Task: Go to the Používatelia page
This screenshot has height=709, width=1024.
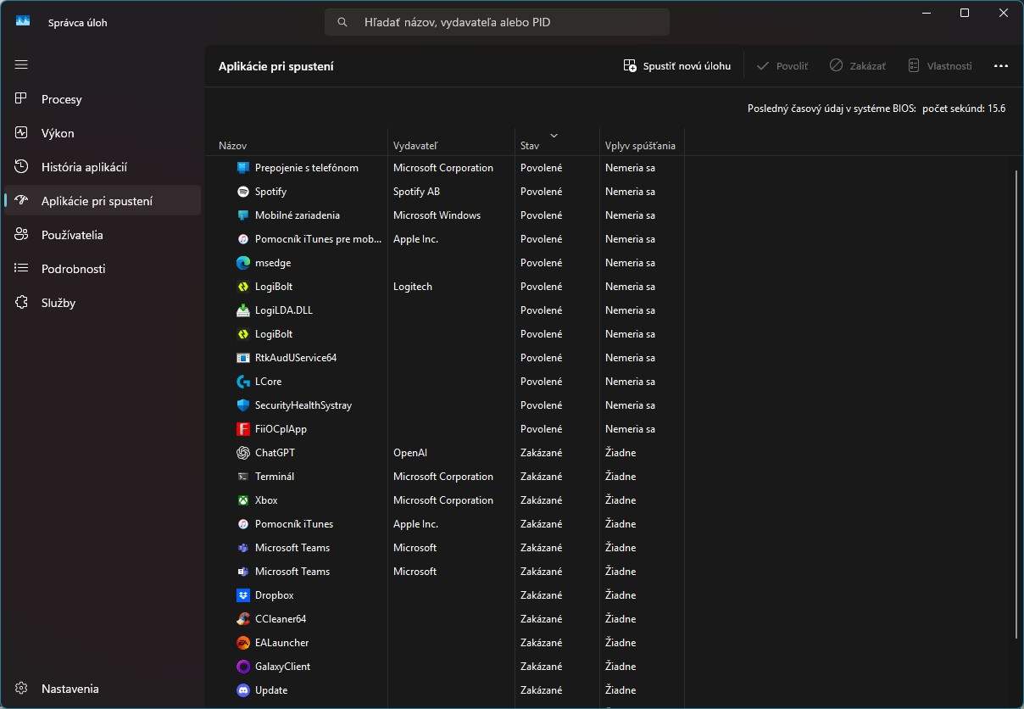Action: (103, 235)
